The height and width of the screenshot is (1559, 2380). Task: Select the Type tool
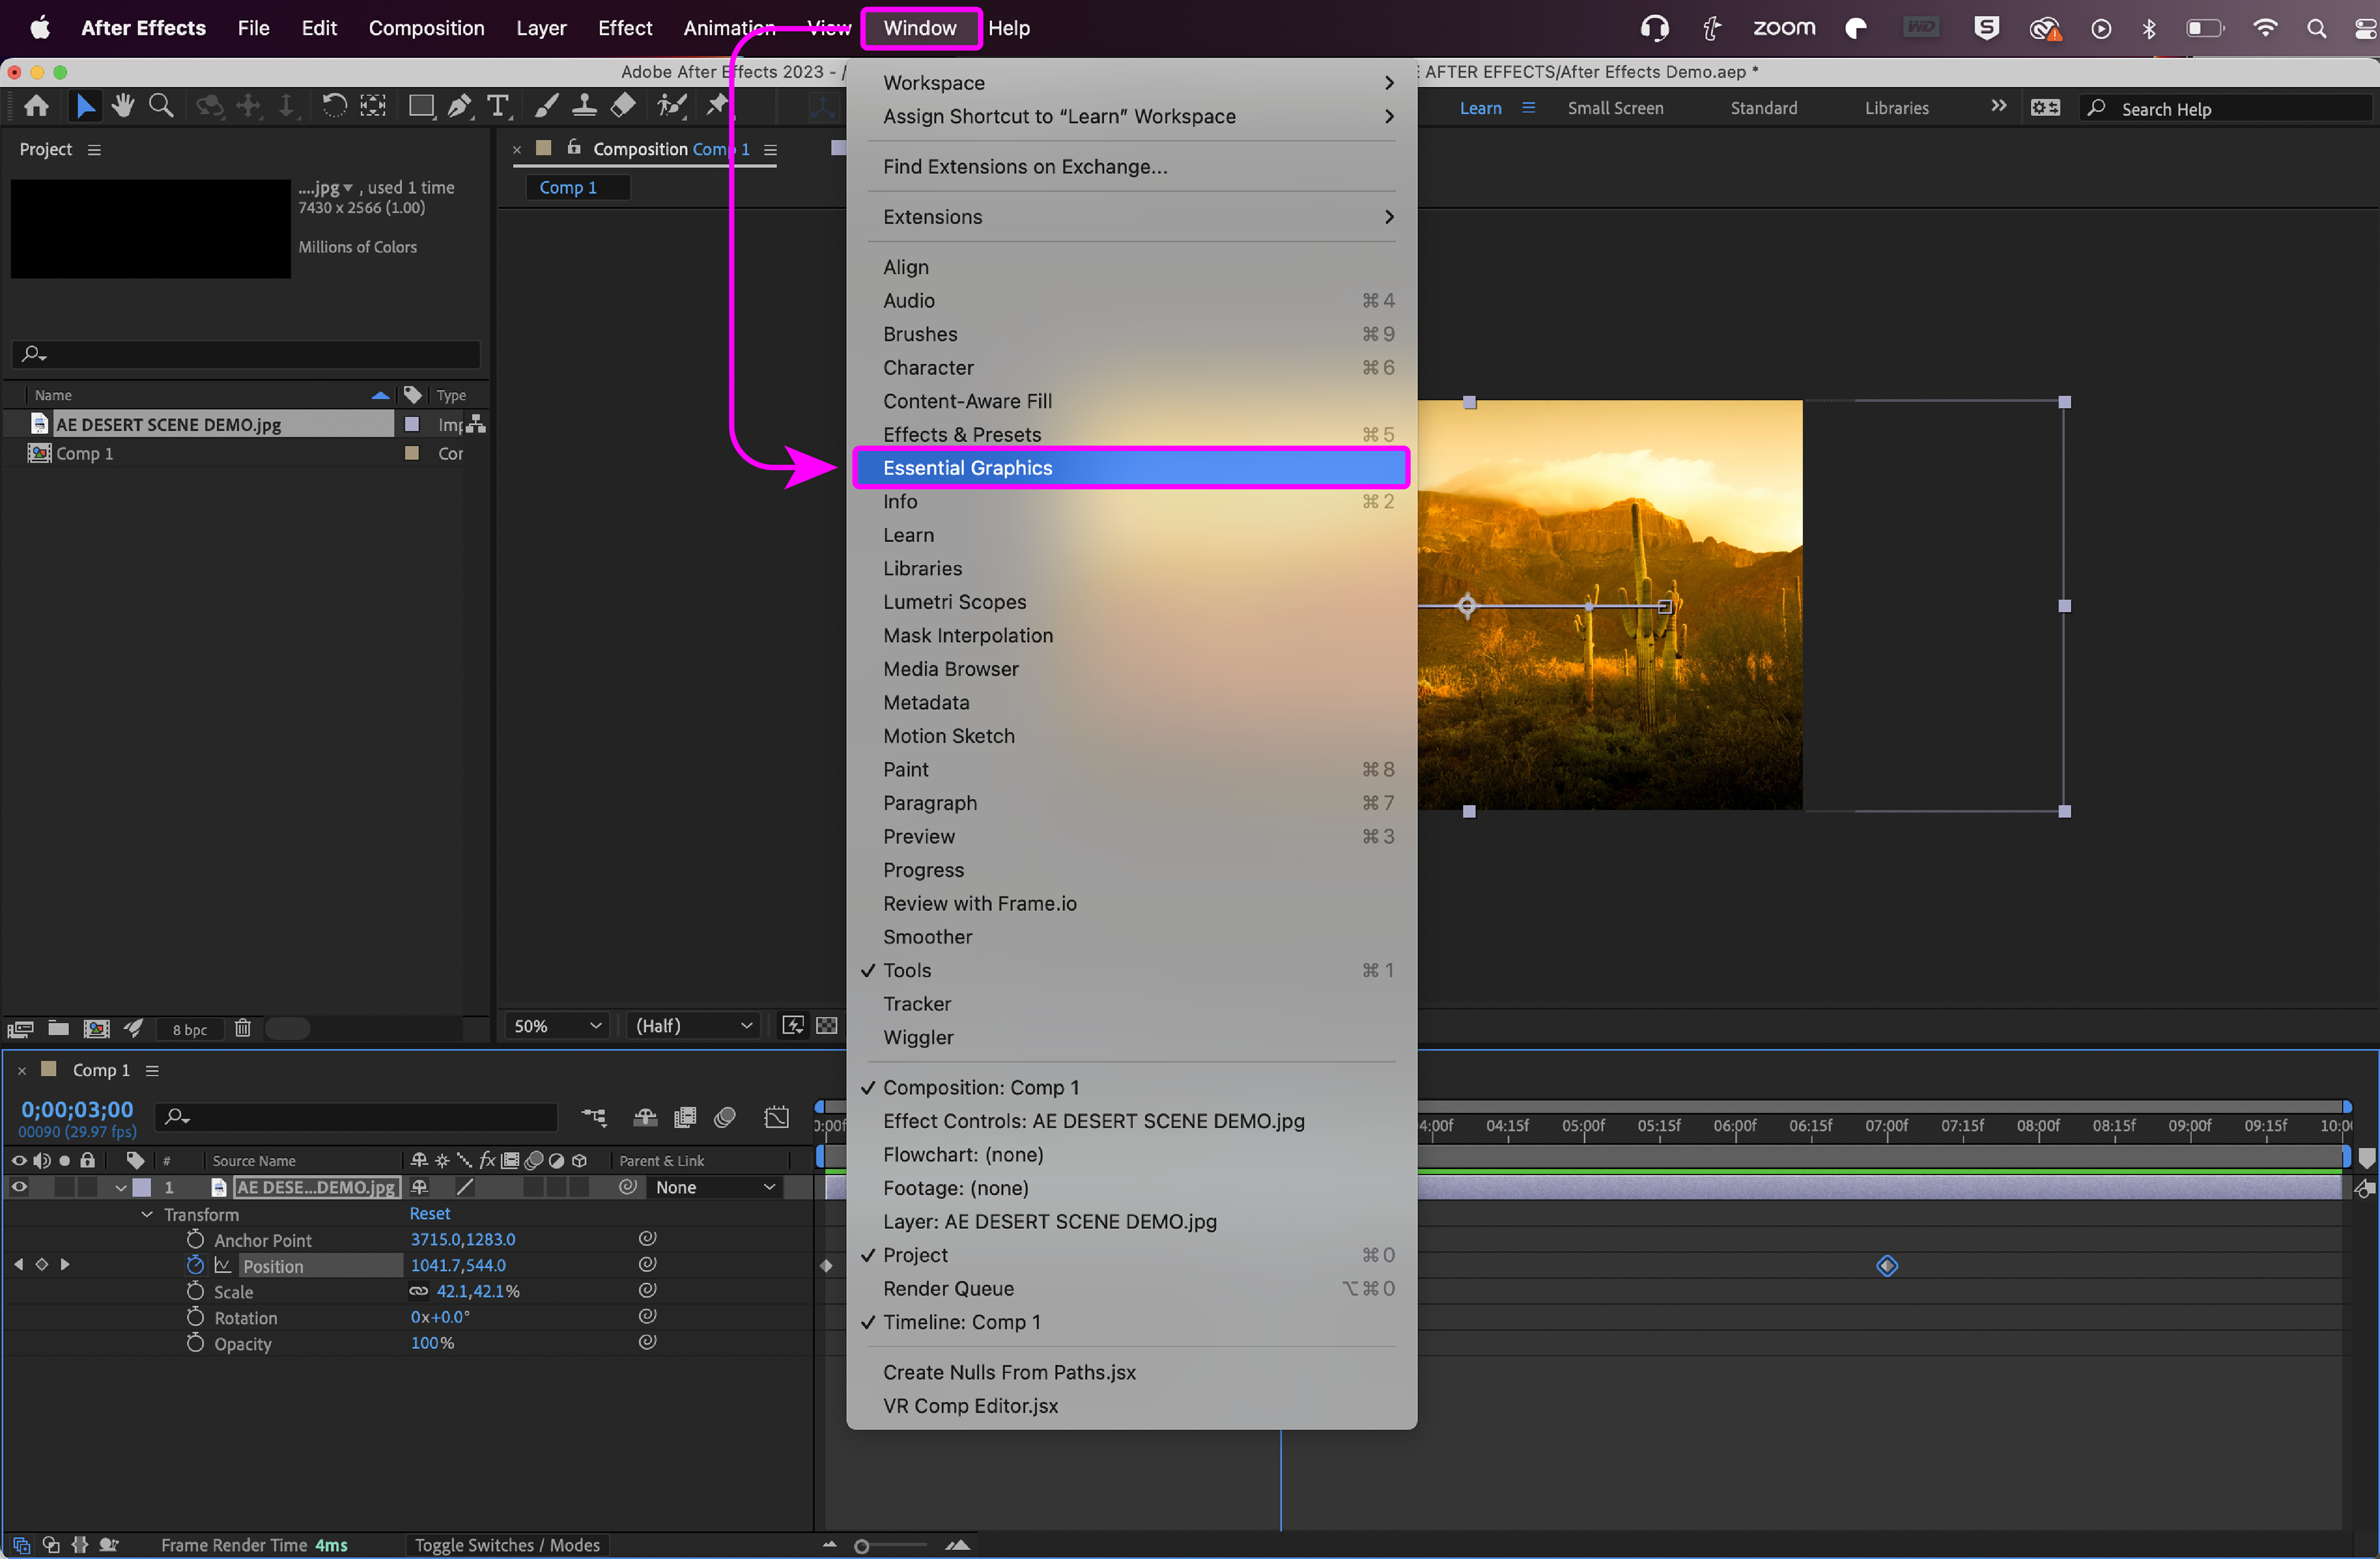click(x=497, y=105)
